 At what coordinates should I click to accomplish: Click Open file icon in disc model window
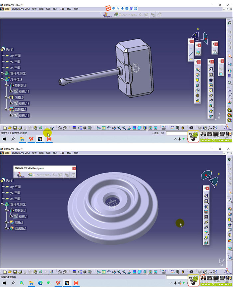(x=10, y=272)
